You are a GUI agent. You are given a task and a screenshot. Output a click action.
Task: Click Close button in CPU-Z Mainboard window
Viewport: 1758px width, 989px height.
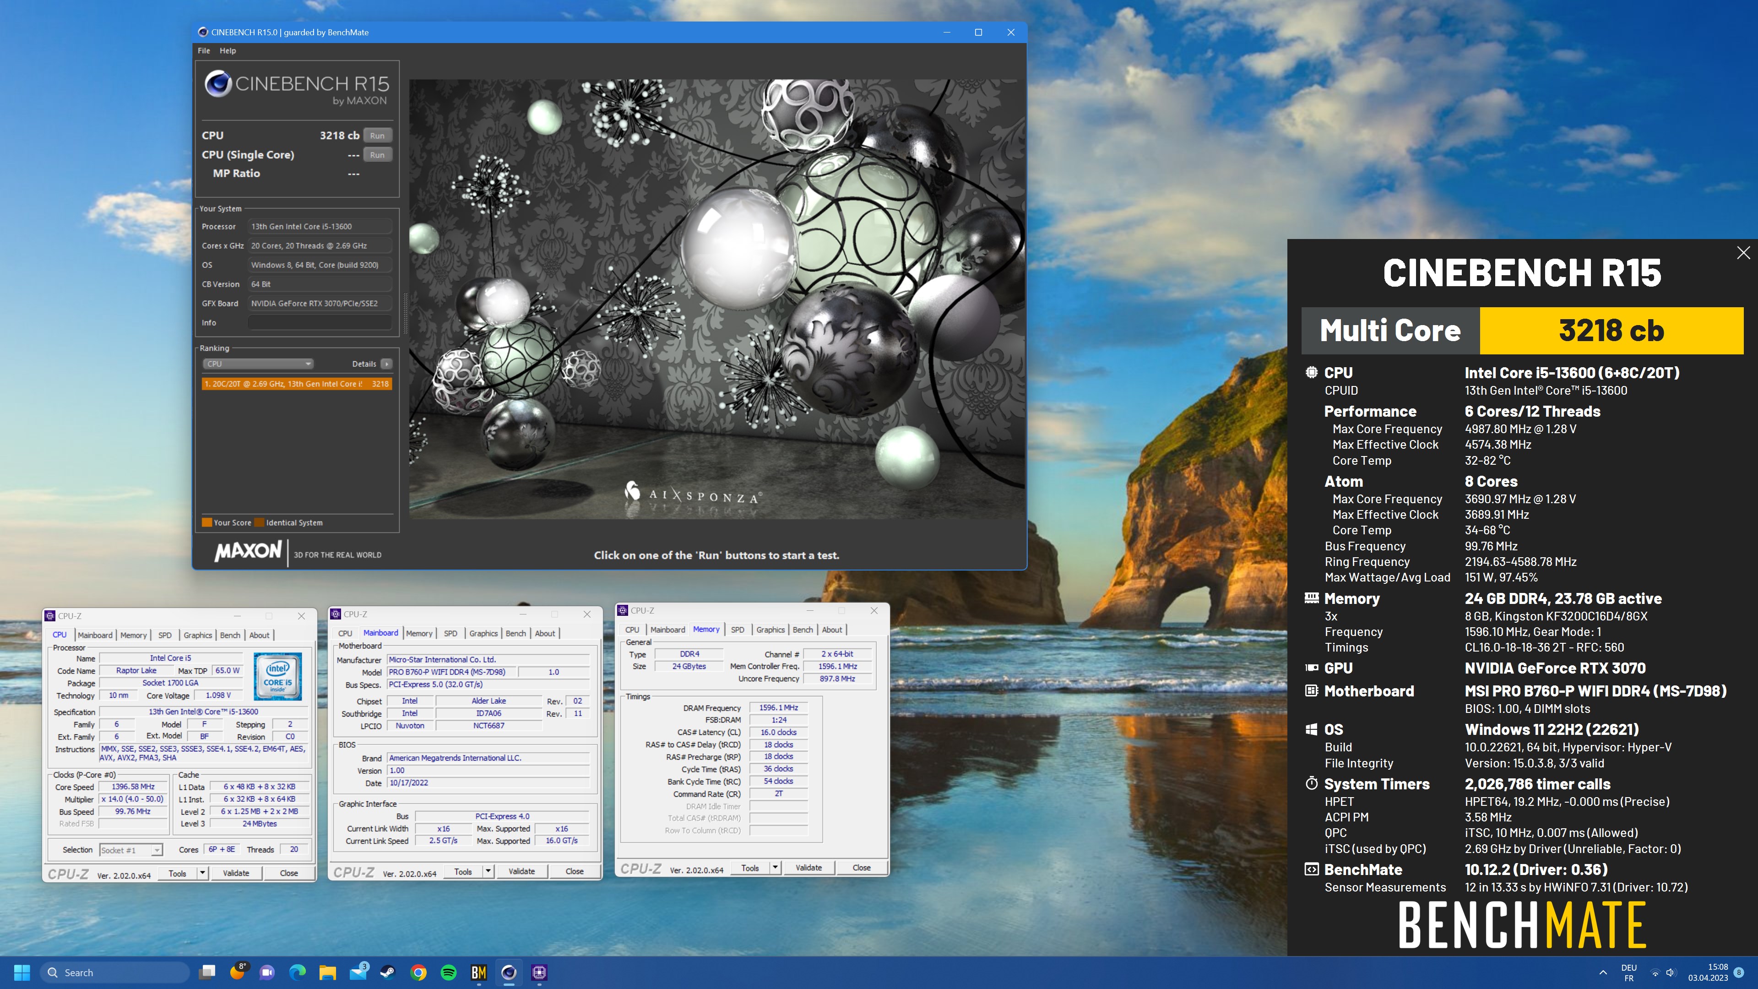point(574,871)
